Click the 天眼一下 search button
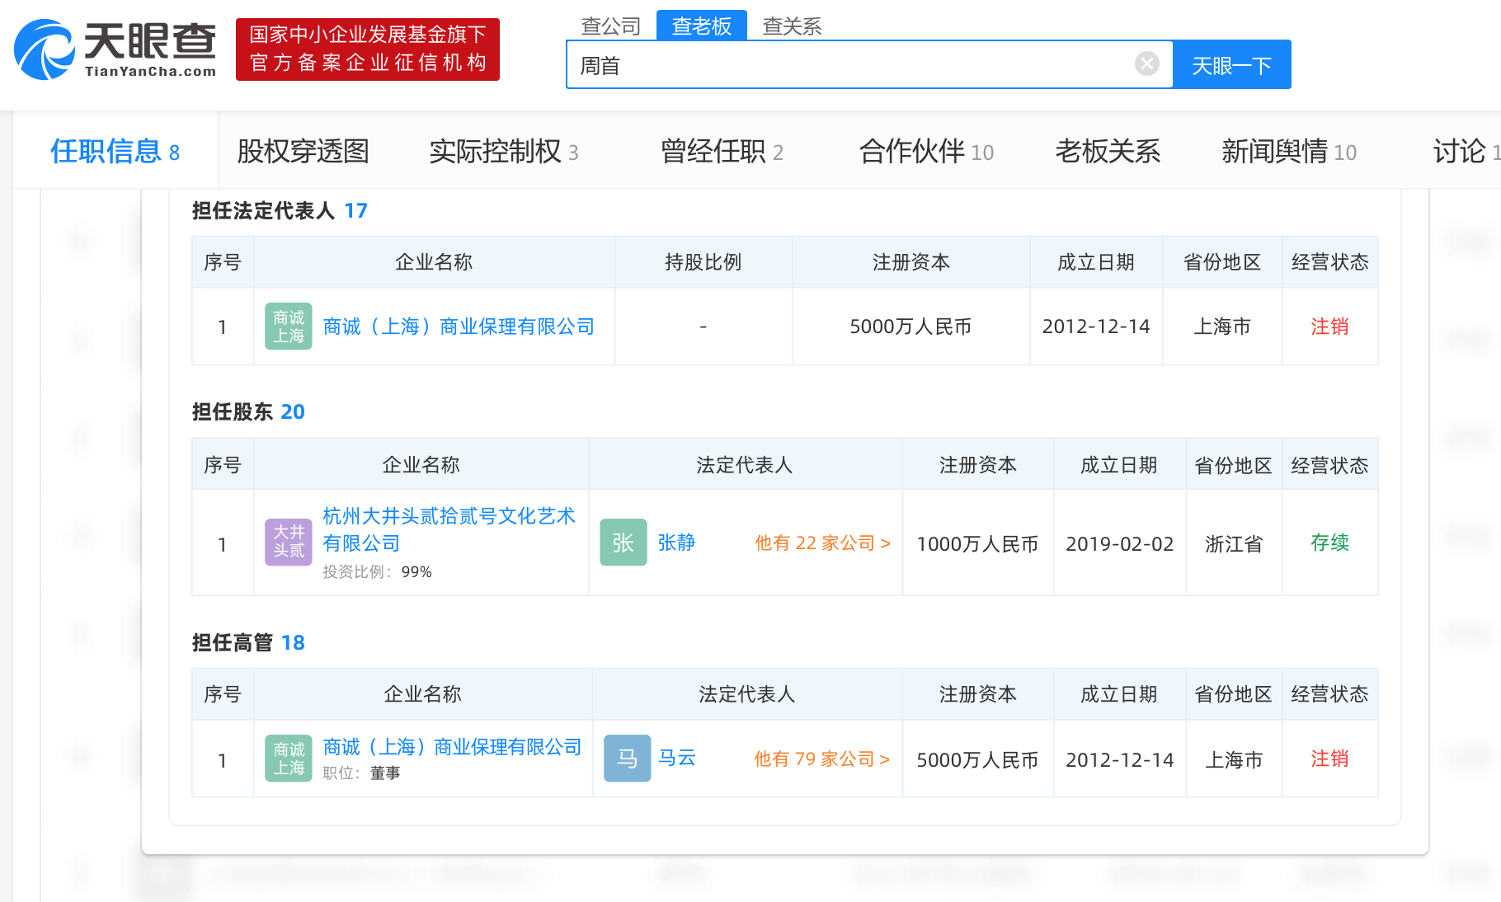Viewport: 1501px width, 902px height. point(1232,64)
